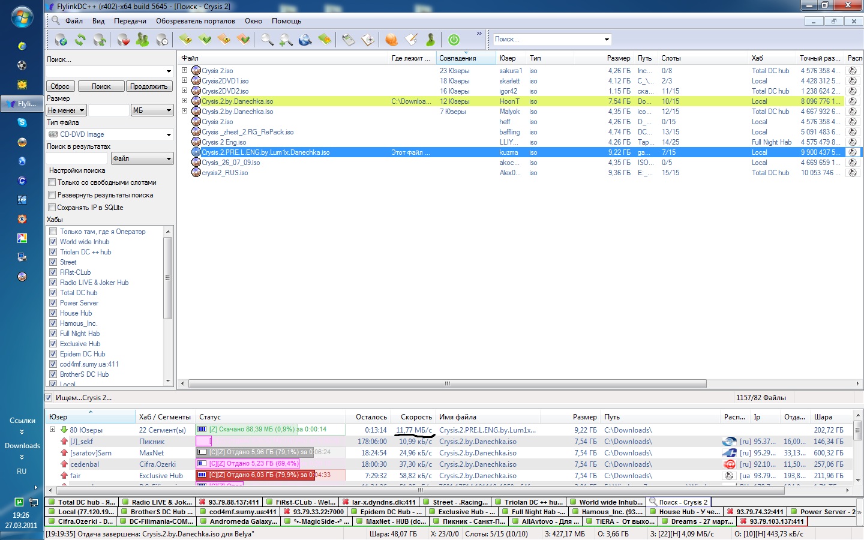
Task: Expand the 'Crysis 2.iso' 23 users row
Action: (x=185, y=70)
